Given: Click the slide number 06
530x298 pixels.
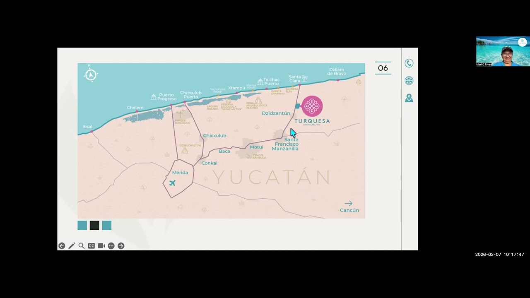Looking at the screenshot, I should click(383, 68).
